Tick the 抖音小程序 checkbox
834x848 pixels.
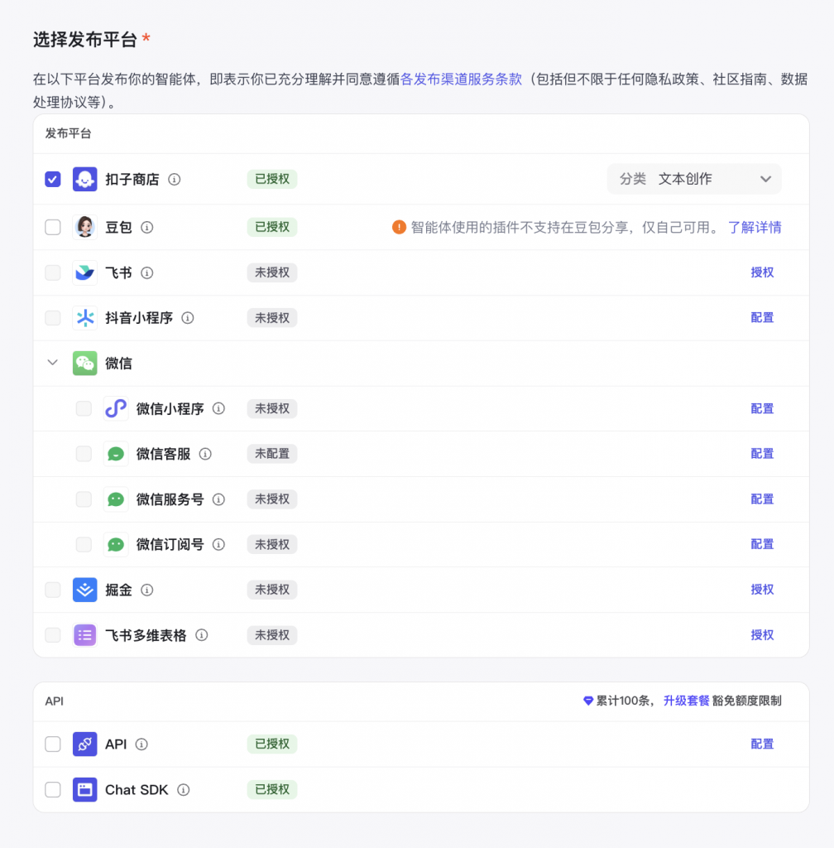point(53,318)
